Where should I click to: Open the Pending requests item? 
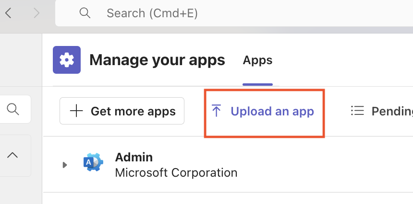382,111
